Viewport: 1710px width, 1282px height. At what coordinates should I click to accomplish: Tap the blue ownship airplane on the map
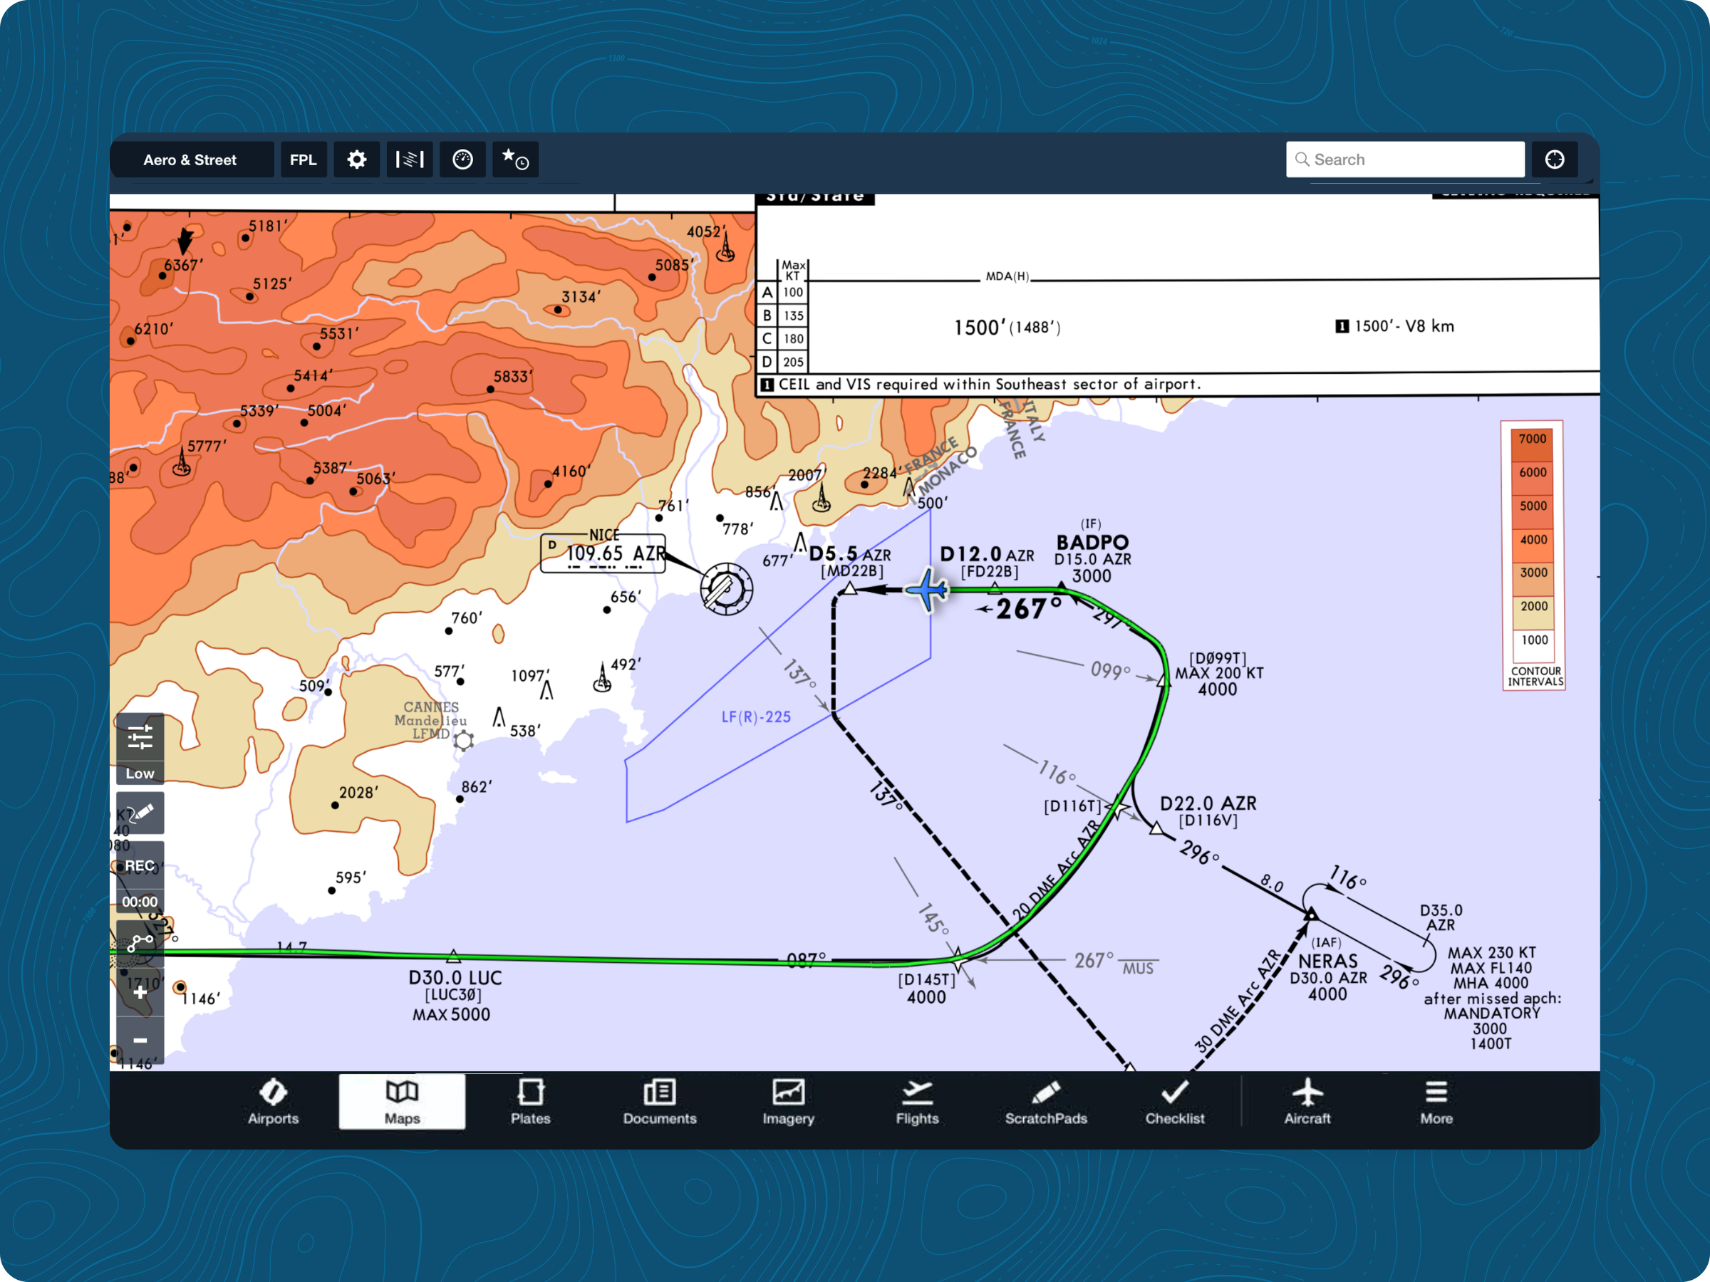[x=926, y=590]
